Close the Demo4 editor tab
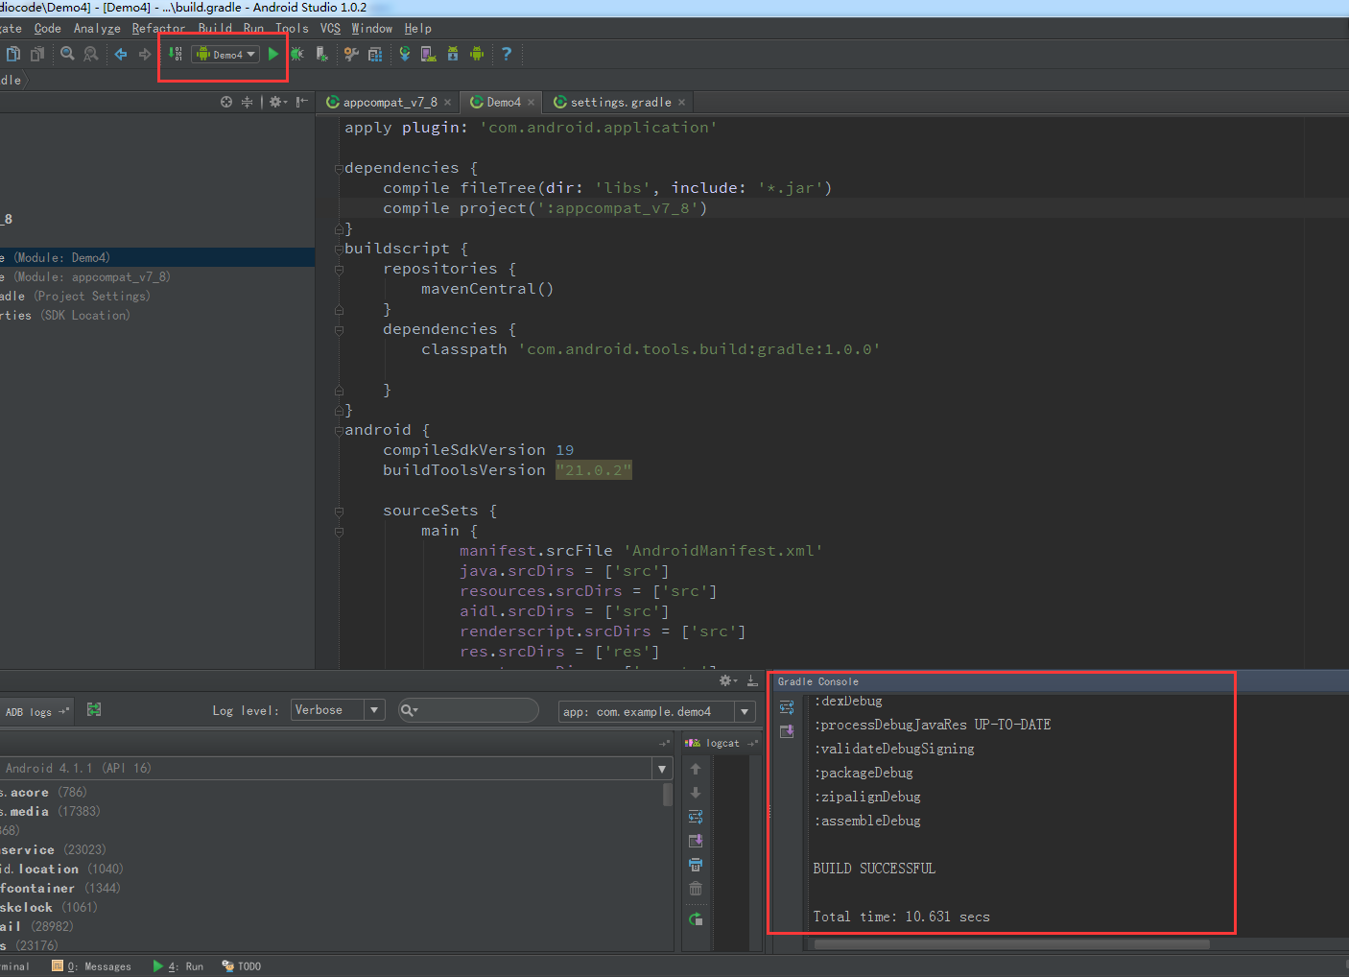 click(x=531, y=103)
